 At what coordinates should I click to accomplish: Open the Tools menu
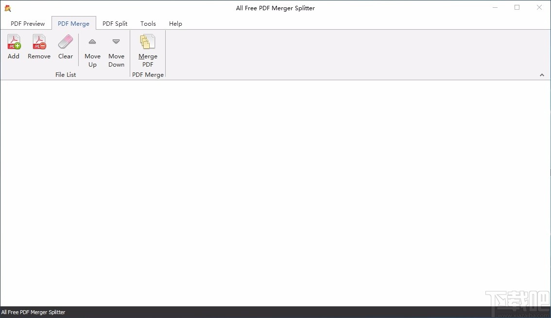(148, 23)
